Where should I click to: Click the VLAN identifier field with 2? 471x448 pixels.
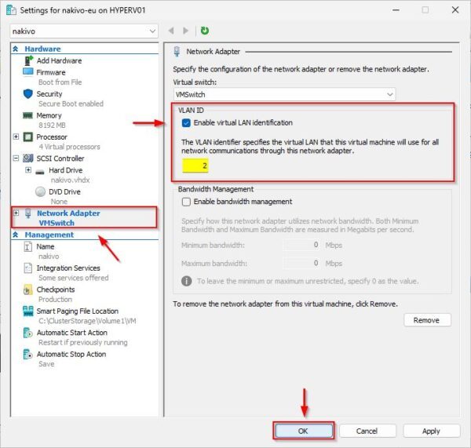click(195, 166)
